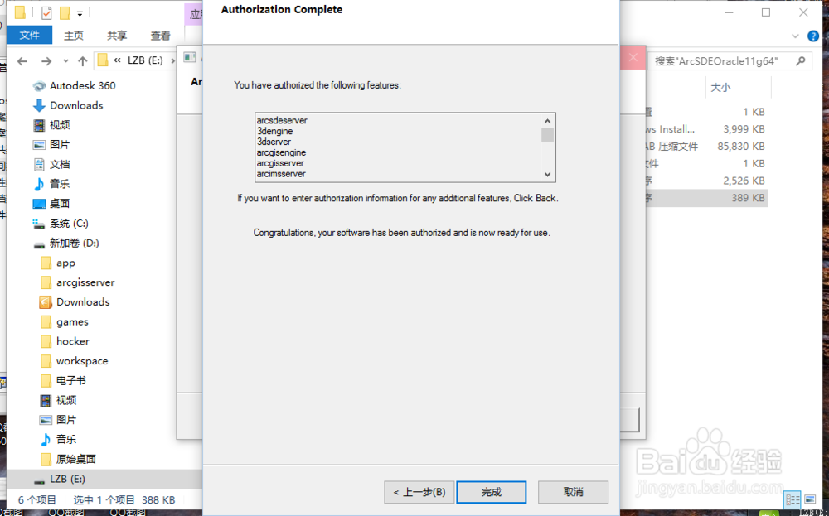This screenshot has height=516, width=829.
Task: Switch to large icons view in status bar
Action: coord(810,499)
